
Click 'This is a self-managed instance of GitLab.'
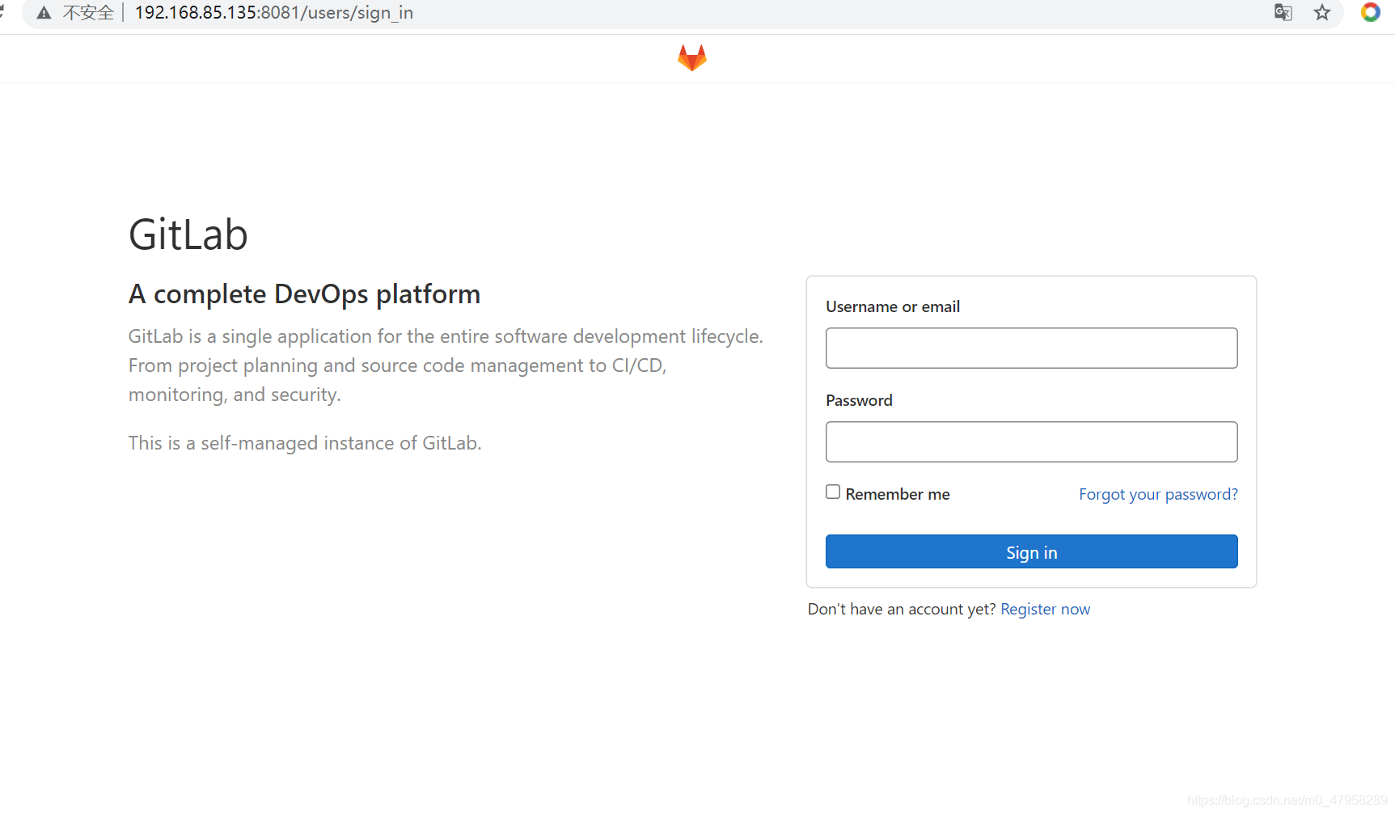[305, 443]
